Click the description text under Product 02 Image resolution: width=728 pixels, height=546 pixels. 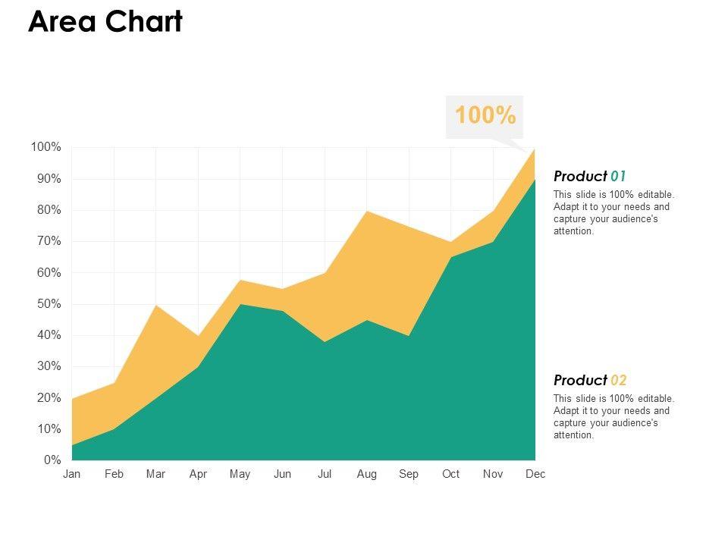tap(613, 417)
